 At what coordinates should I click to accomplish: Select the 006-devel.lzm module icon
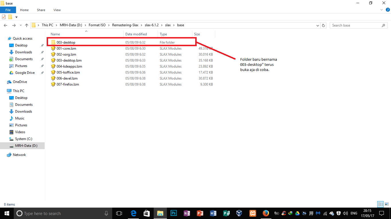53,78
